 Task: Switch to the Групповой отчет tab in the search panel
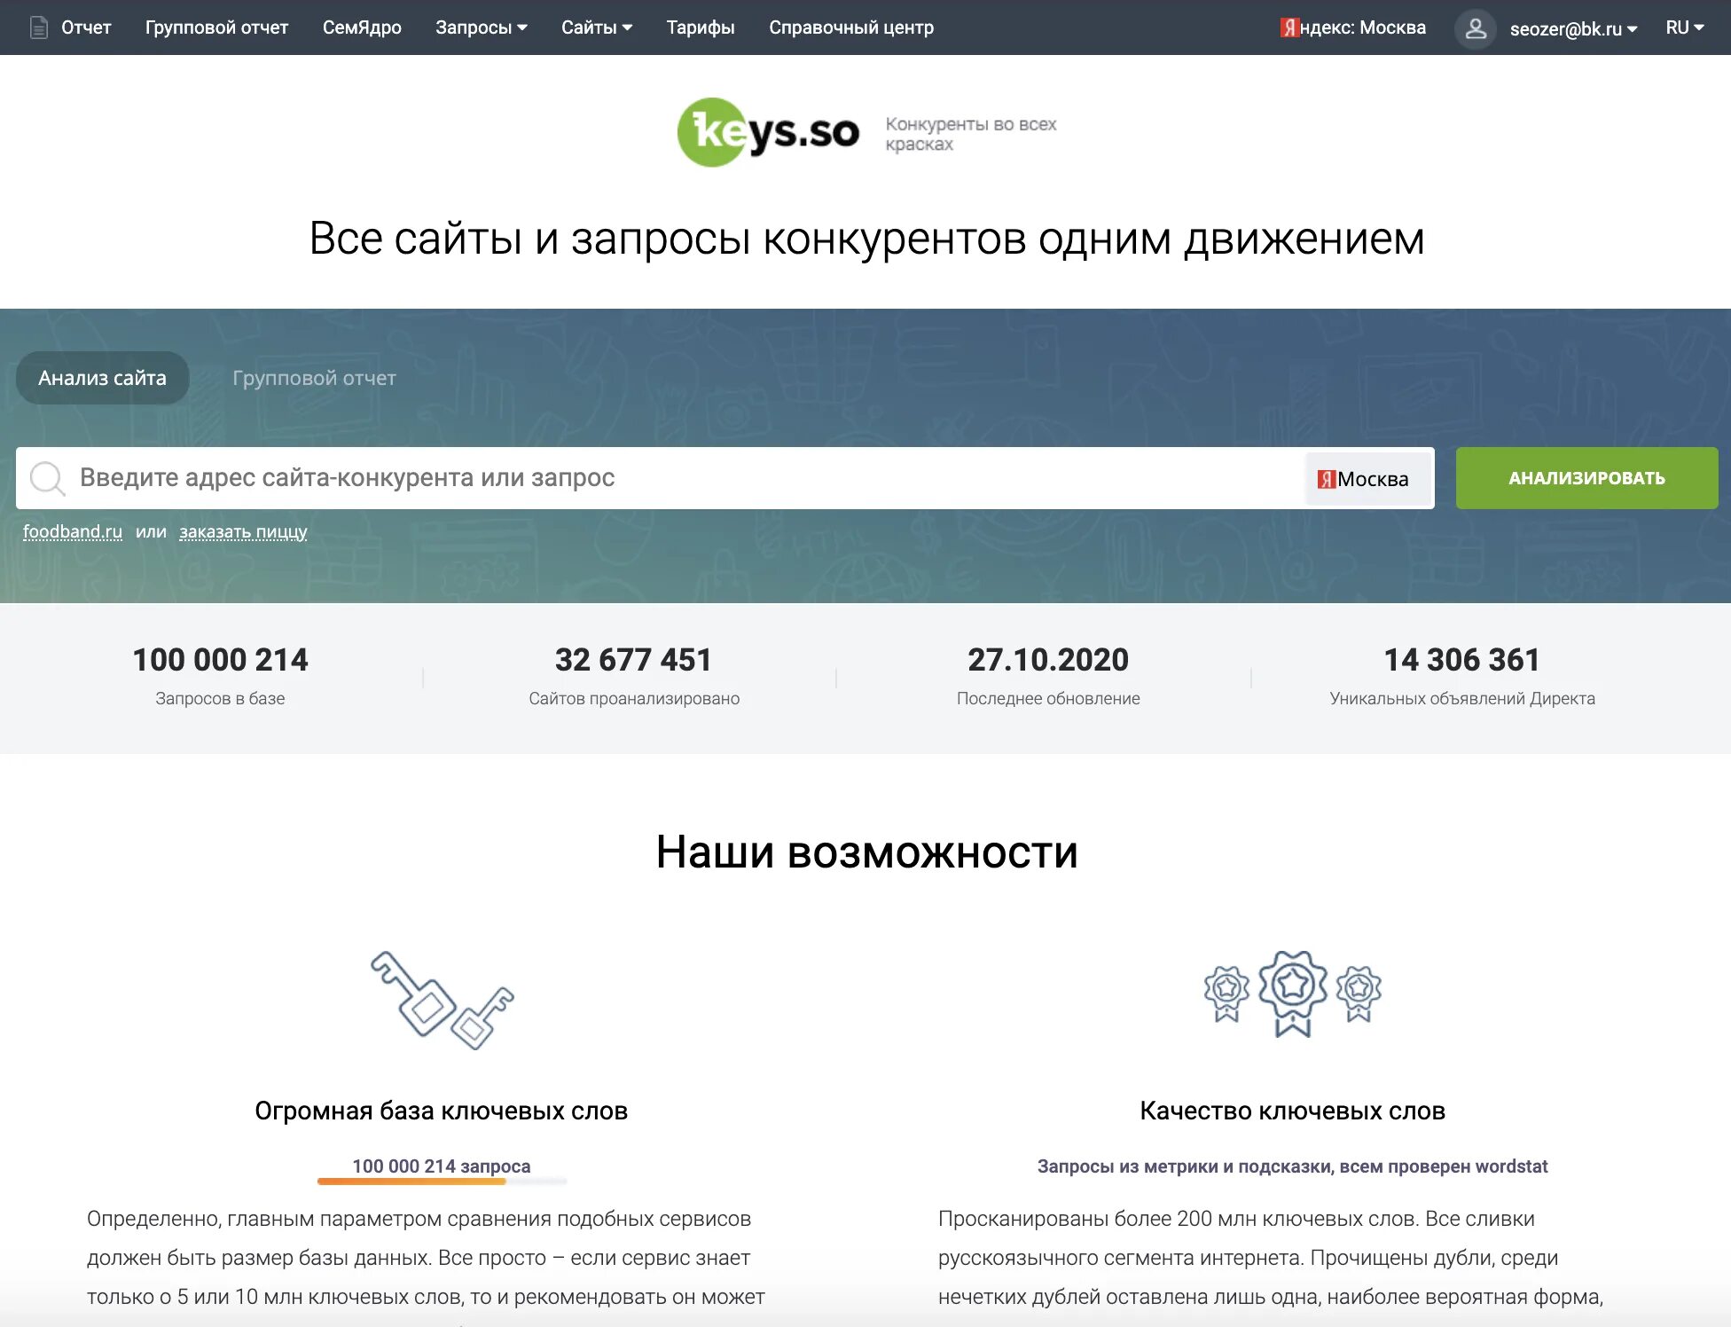coord(314,378)
